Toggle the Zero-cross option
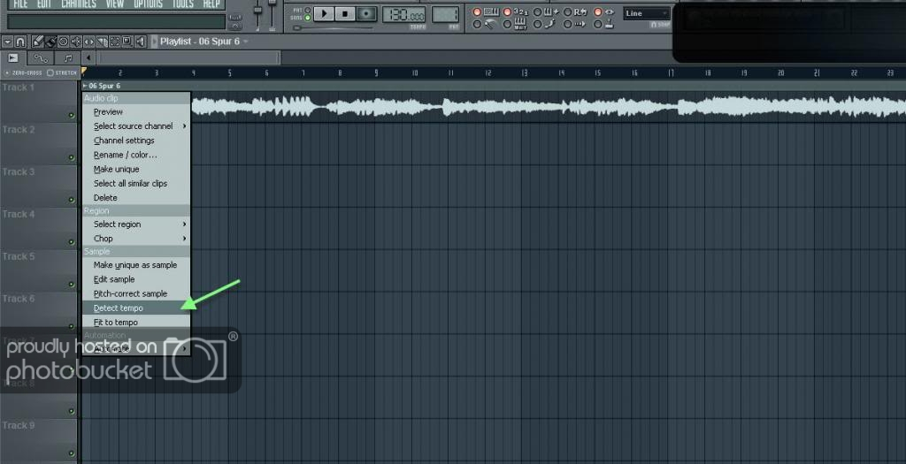906x464 pixels. (x=23, y=72)
